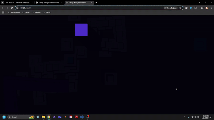View site information icon in address bar
The height and width of the screenshot is (120, 214).
17,8
